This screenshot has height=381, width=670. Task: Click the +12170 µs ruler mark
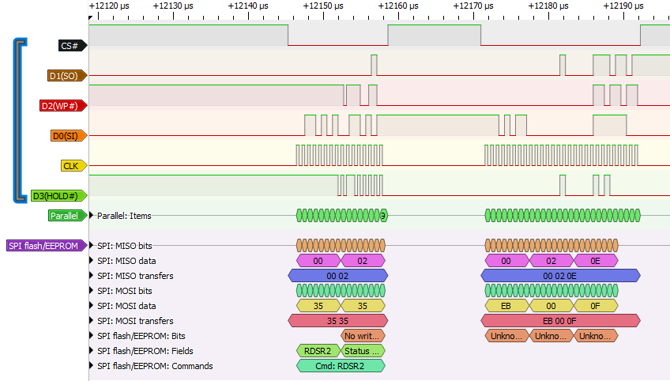[x=473, y=6]
